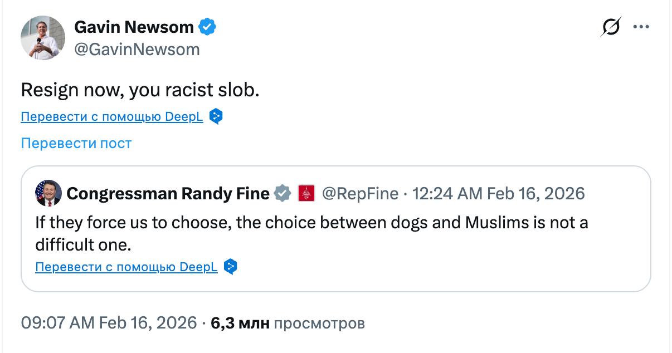
Task: Click the Congressman Randy Fine name
Action: (168, 193)
